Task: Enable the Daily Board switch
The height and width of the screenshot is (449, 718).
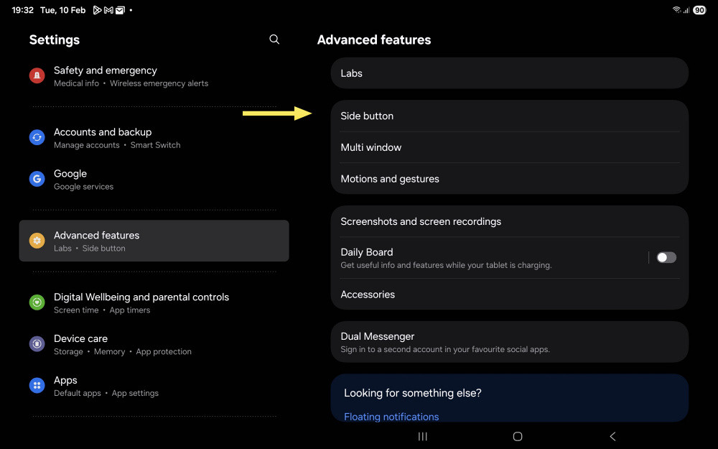Action: pyautogui.click(x=666, y=257)
